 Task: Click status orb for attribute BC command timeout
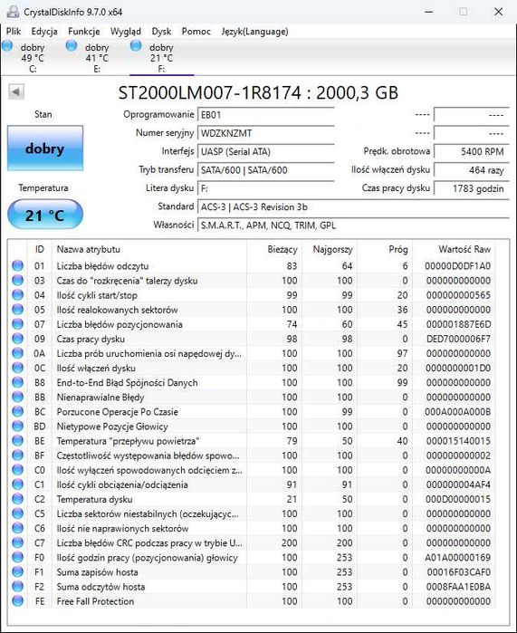point(17,411)
